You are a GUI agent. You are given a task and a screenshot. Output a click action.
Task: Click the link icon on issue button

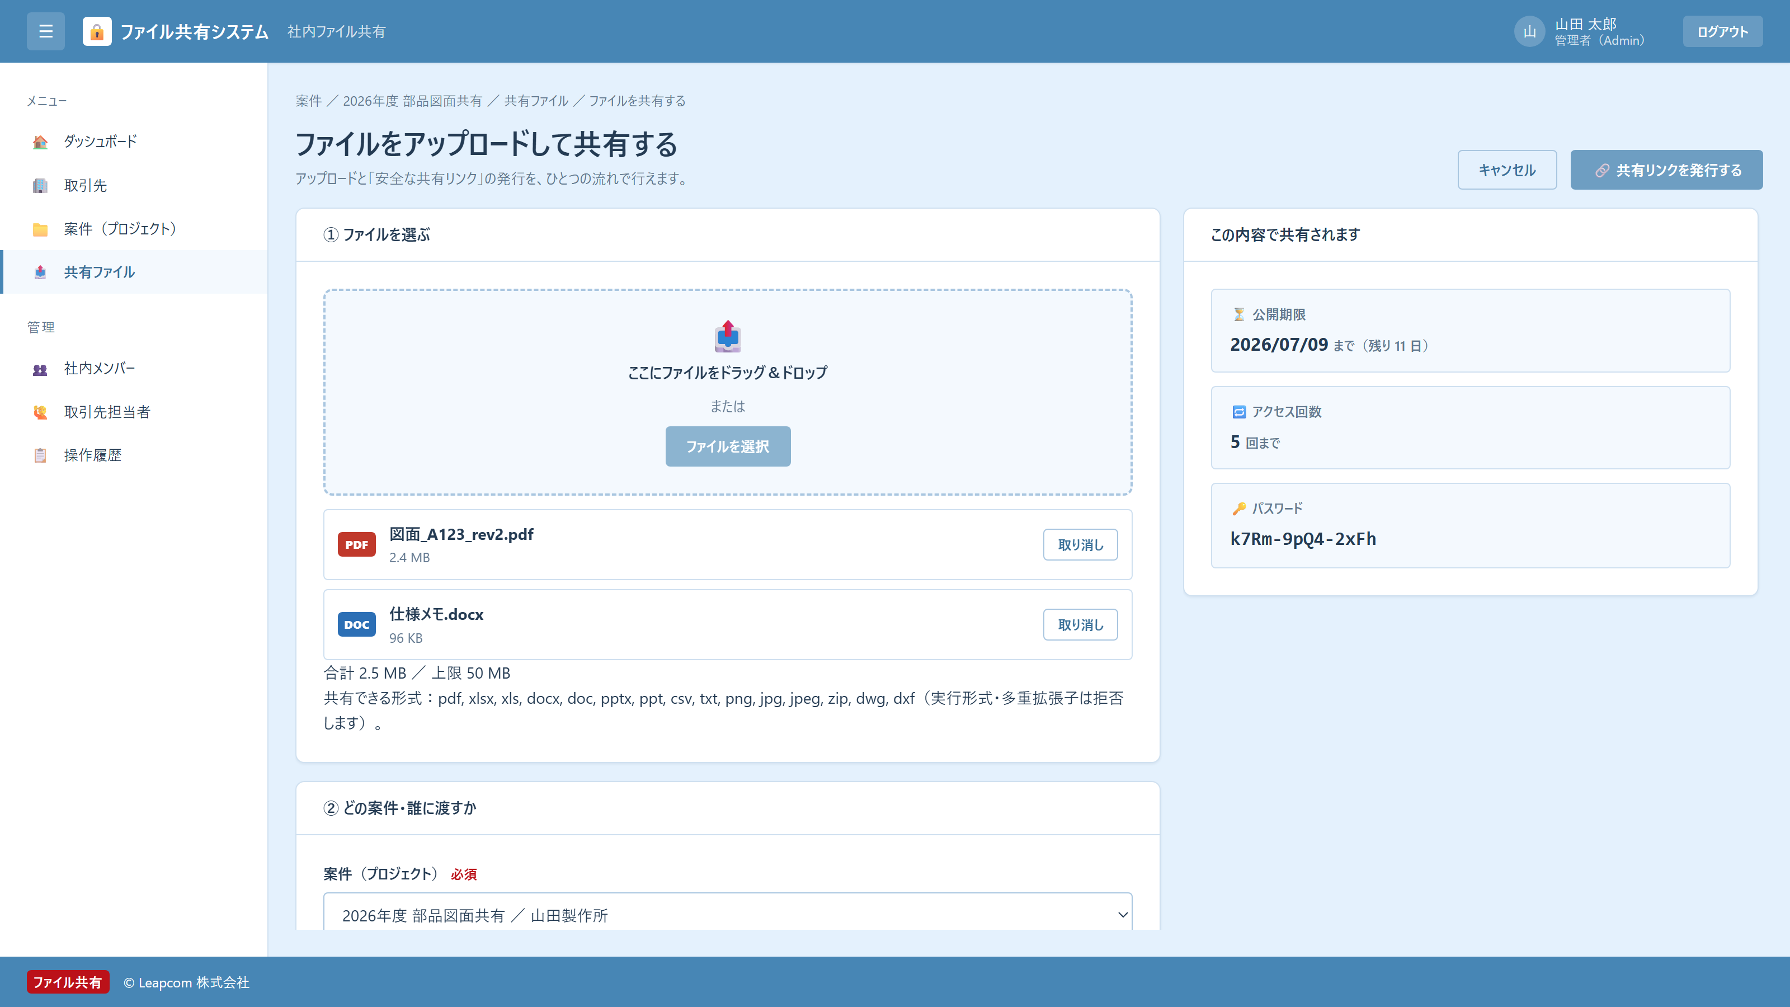pyautogui.click(x=1603, y=171)
